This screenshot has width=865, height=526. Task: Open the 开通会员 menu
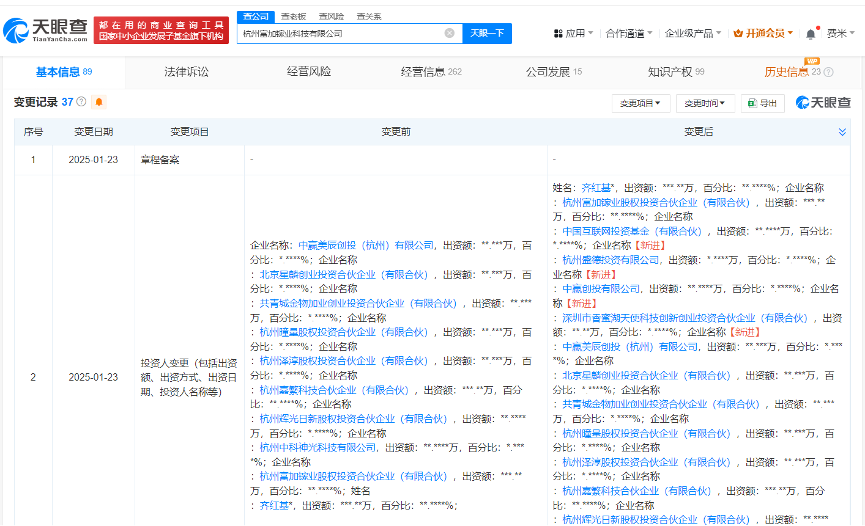tap(763, 34)
